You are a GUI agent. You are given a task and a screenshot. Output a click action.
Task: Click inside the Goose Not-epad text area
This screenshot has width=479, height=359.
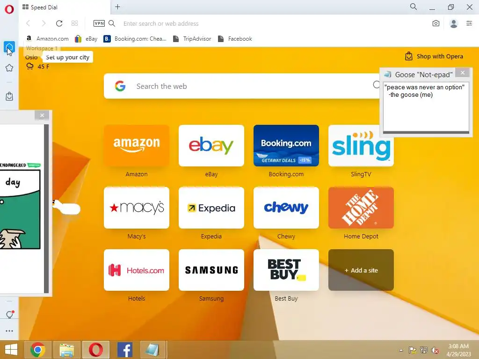[x=426, y=107]
